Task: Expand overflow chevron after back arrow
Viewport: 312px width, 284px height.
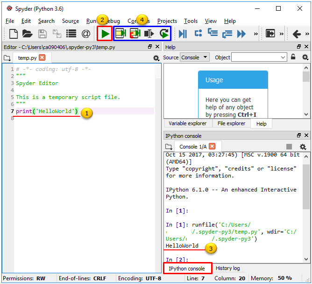Action: [307, 34]
